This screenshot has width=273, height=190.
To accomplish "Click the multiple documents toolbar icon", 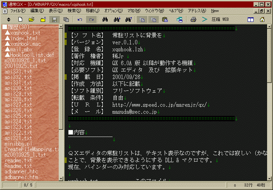I will coord(66,19).
